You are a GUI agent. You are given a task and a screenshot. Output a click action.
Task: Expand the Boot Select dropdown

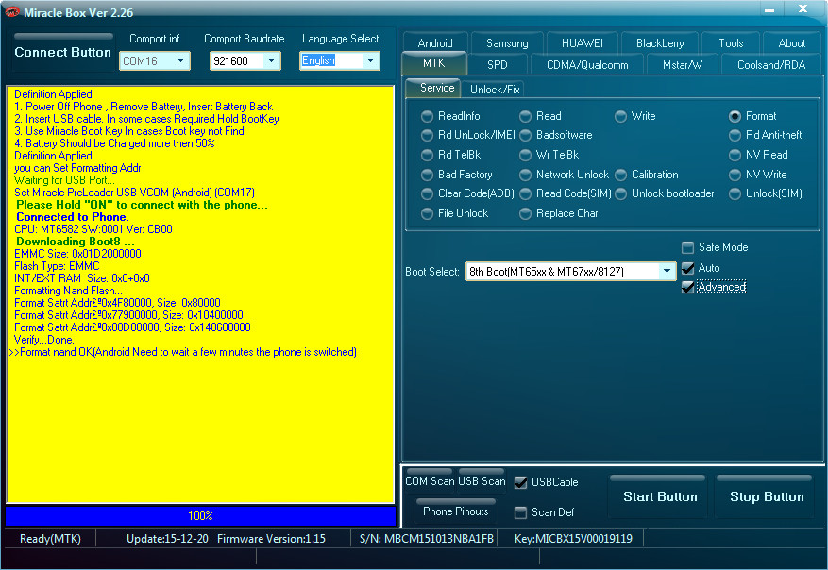667,271
